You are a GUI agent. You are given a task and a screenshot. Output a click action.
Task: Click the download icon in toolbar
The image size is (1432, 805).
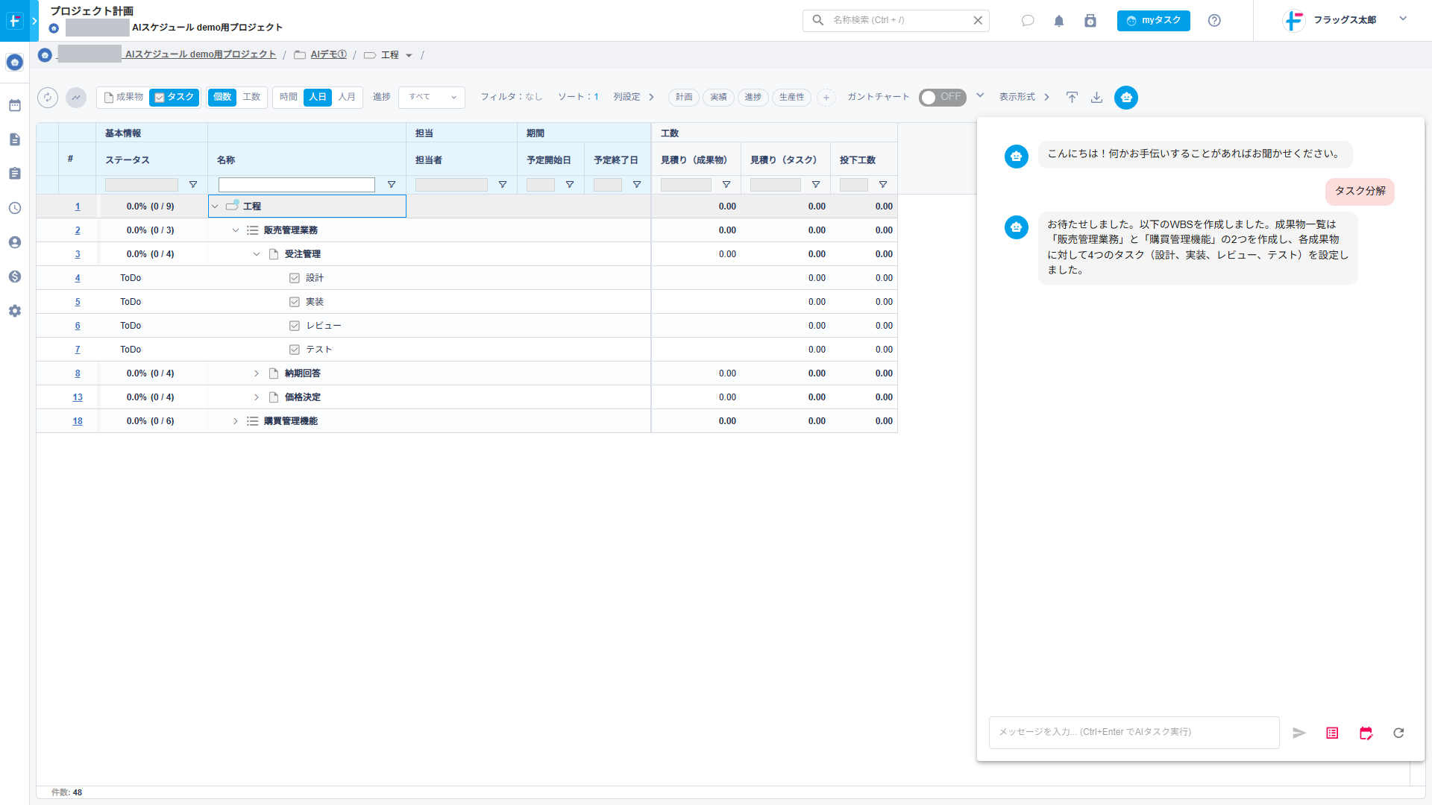tap(1096, 98)
